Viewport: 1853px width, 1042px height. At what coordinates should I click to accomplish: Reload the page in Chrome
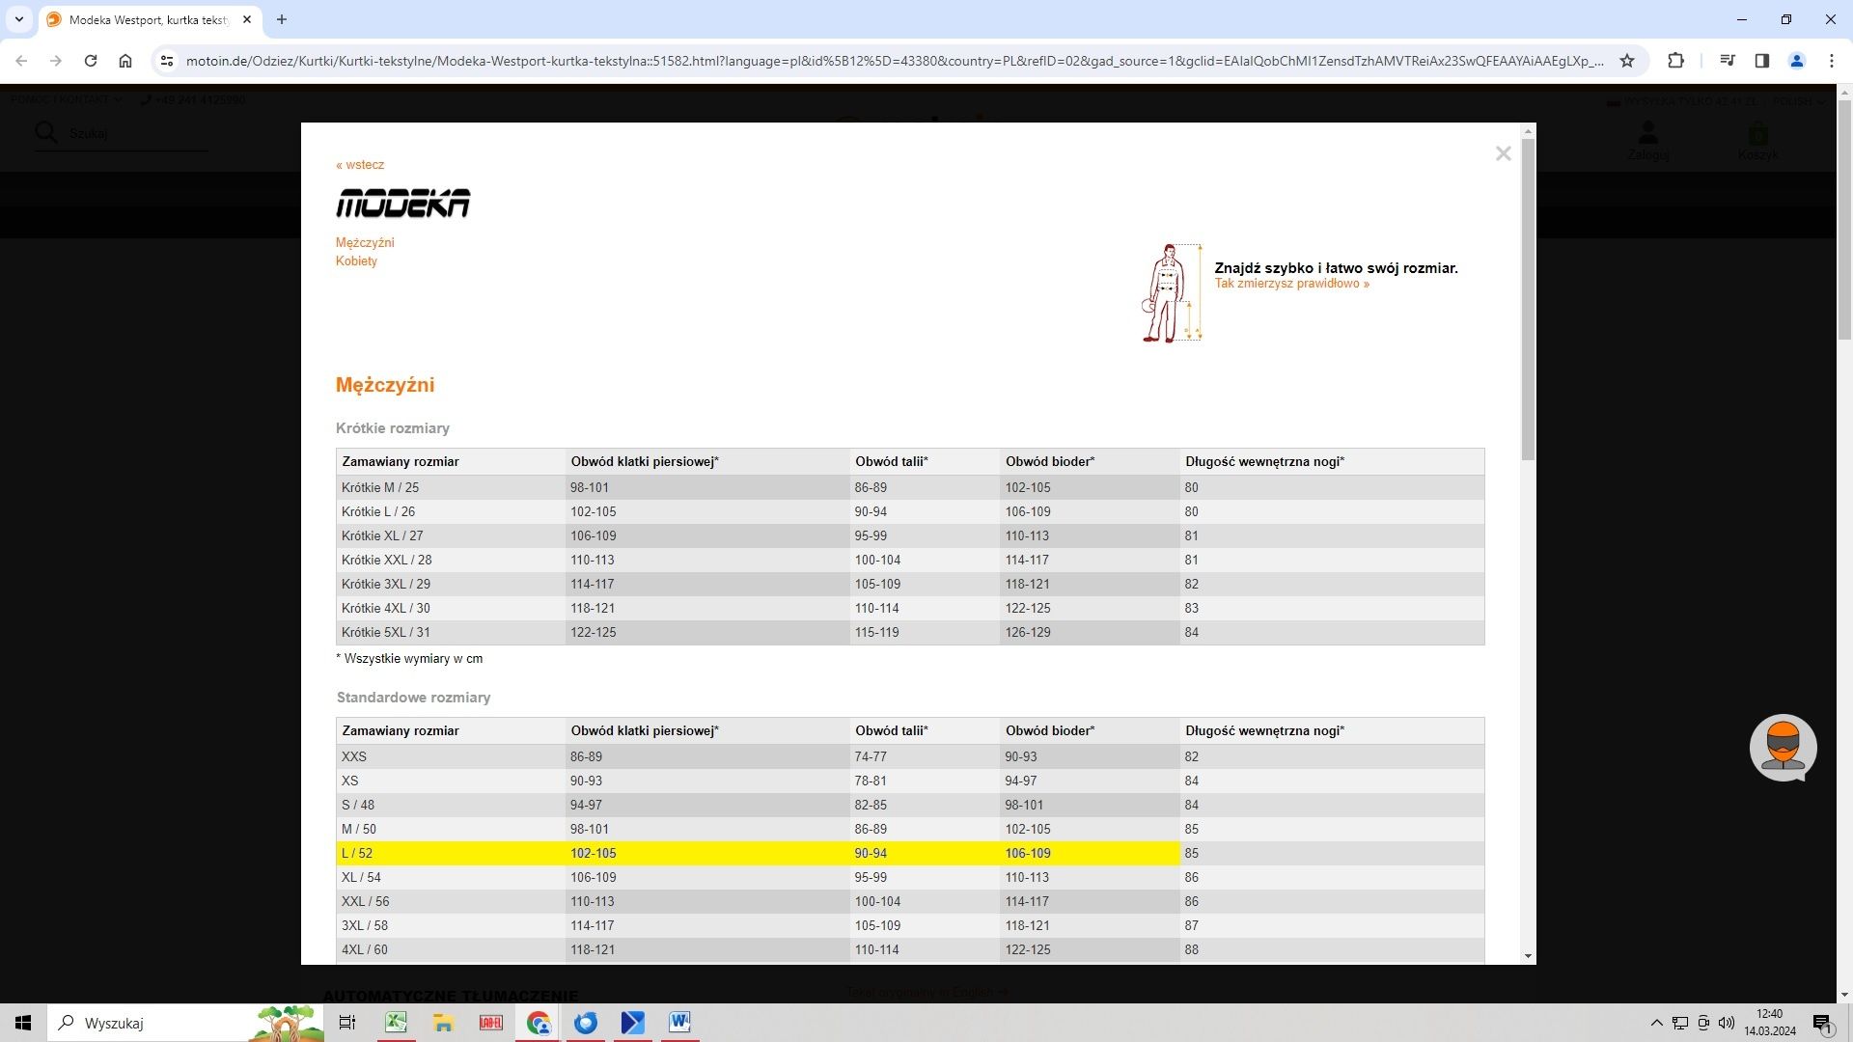[91, 61]
